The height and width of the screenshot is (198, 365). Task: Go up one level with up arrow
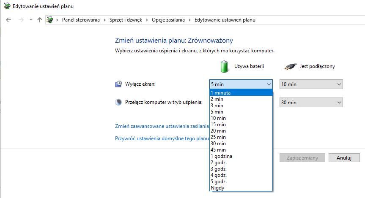[40, 20]
